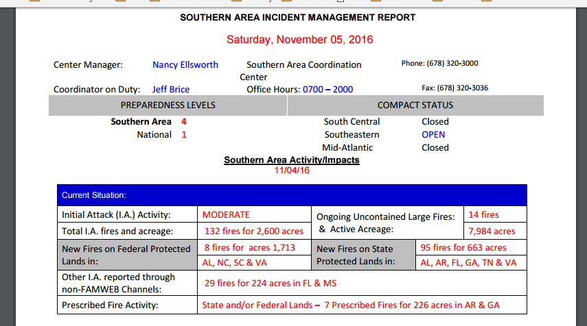Select 'Closed' status beside Mid-Atlantic
This screenshot has height=326, width=587.
point(435,148)
